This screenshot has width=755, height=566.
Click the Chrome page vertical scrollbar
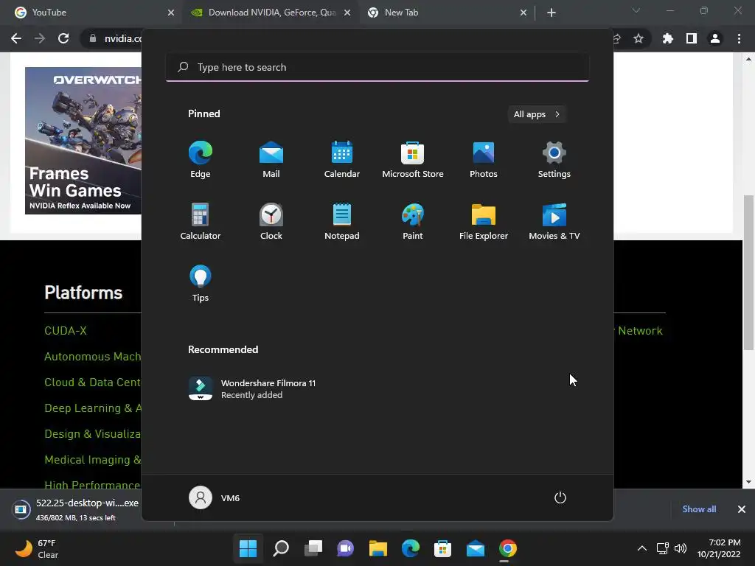(x=748, y=273)
